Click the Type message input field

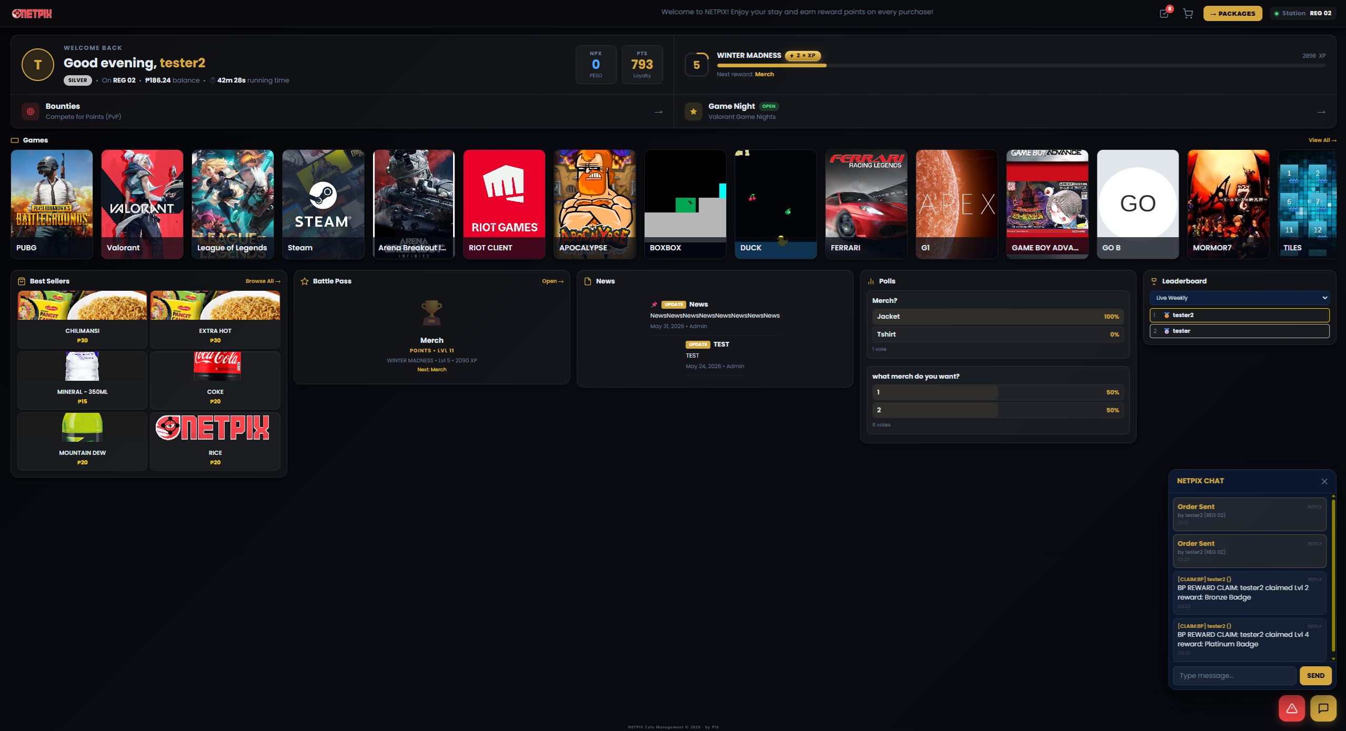pos(1235,676)
